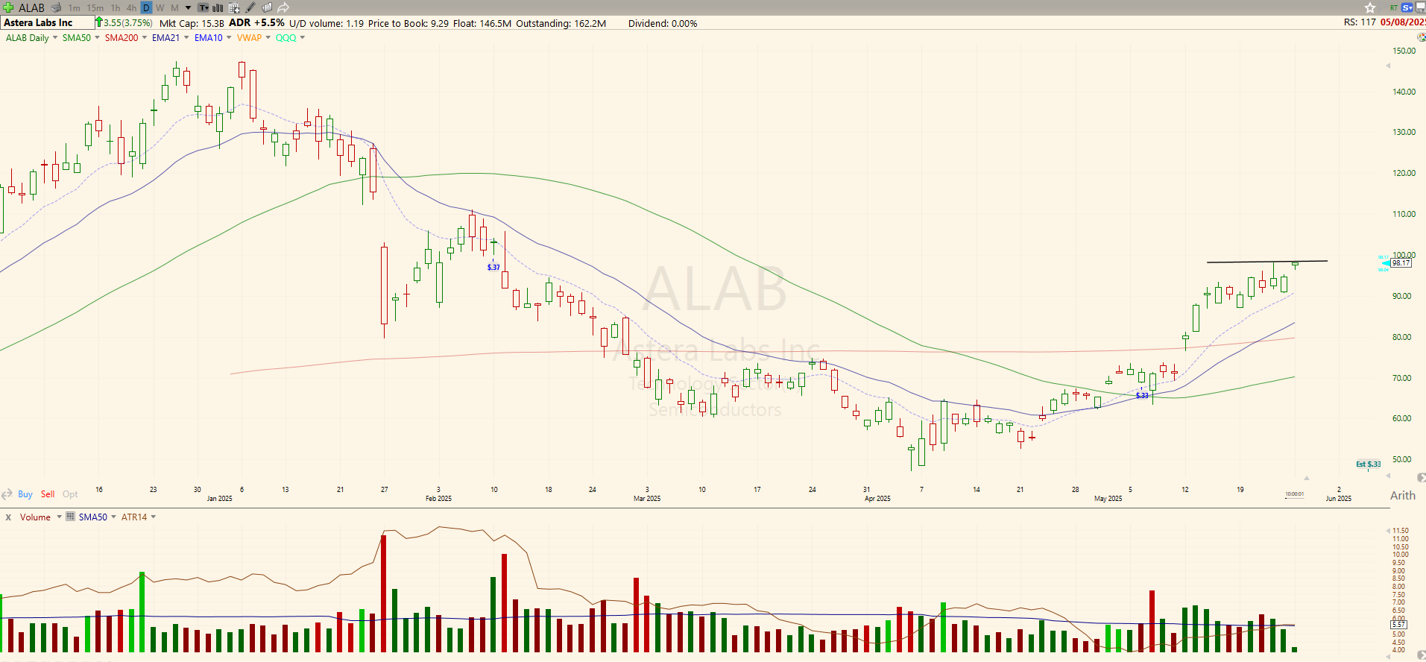Switch to the weekly W timeframe
This screenshot has width=1426, height=662.
pyautogui.click(x=160, y=7)
